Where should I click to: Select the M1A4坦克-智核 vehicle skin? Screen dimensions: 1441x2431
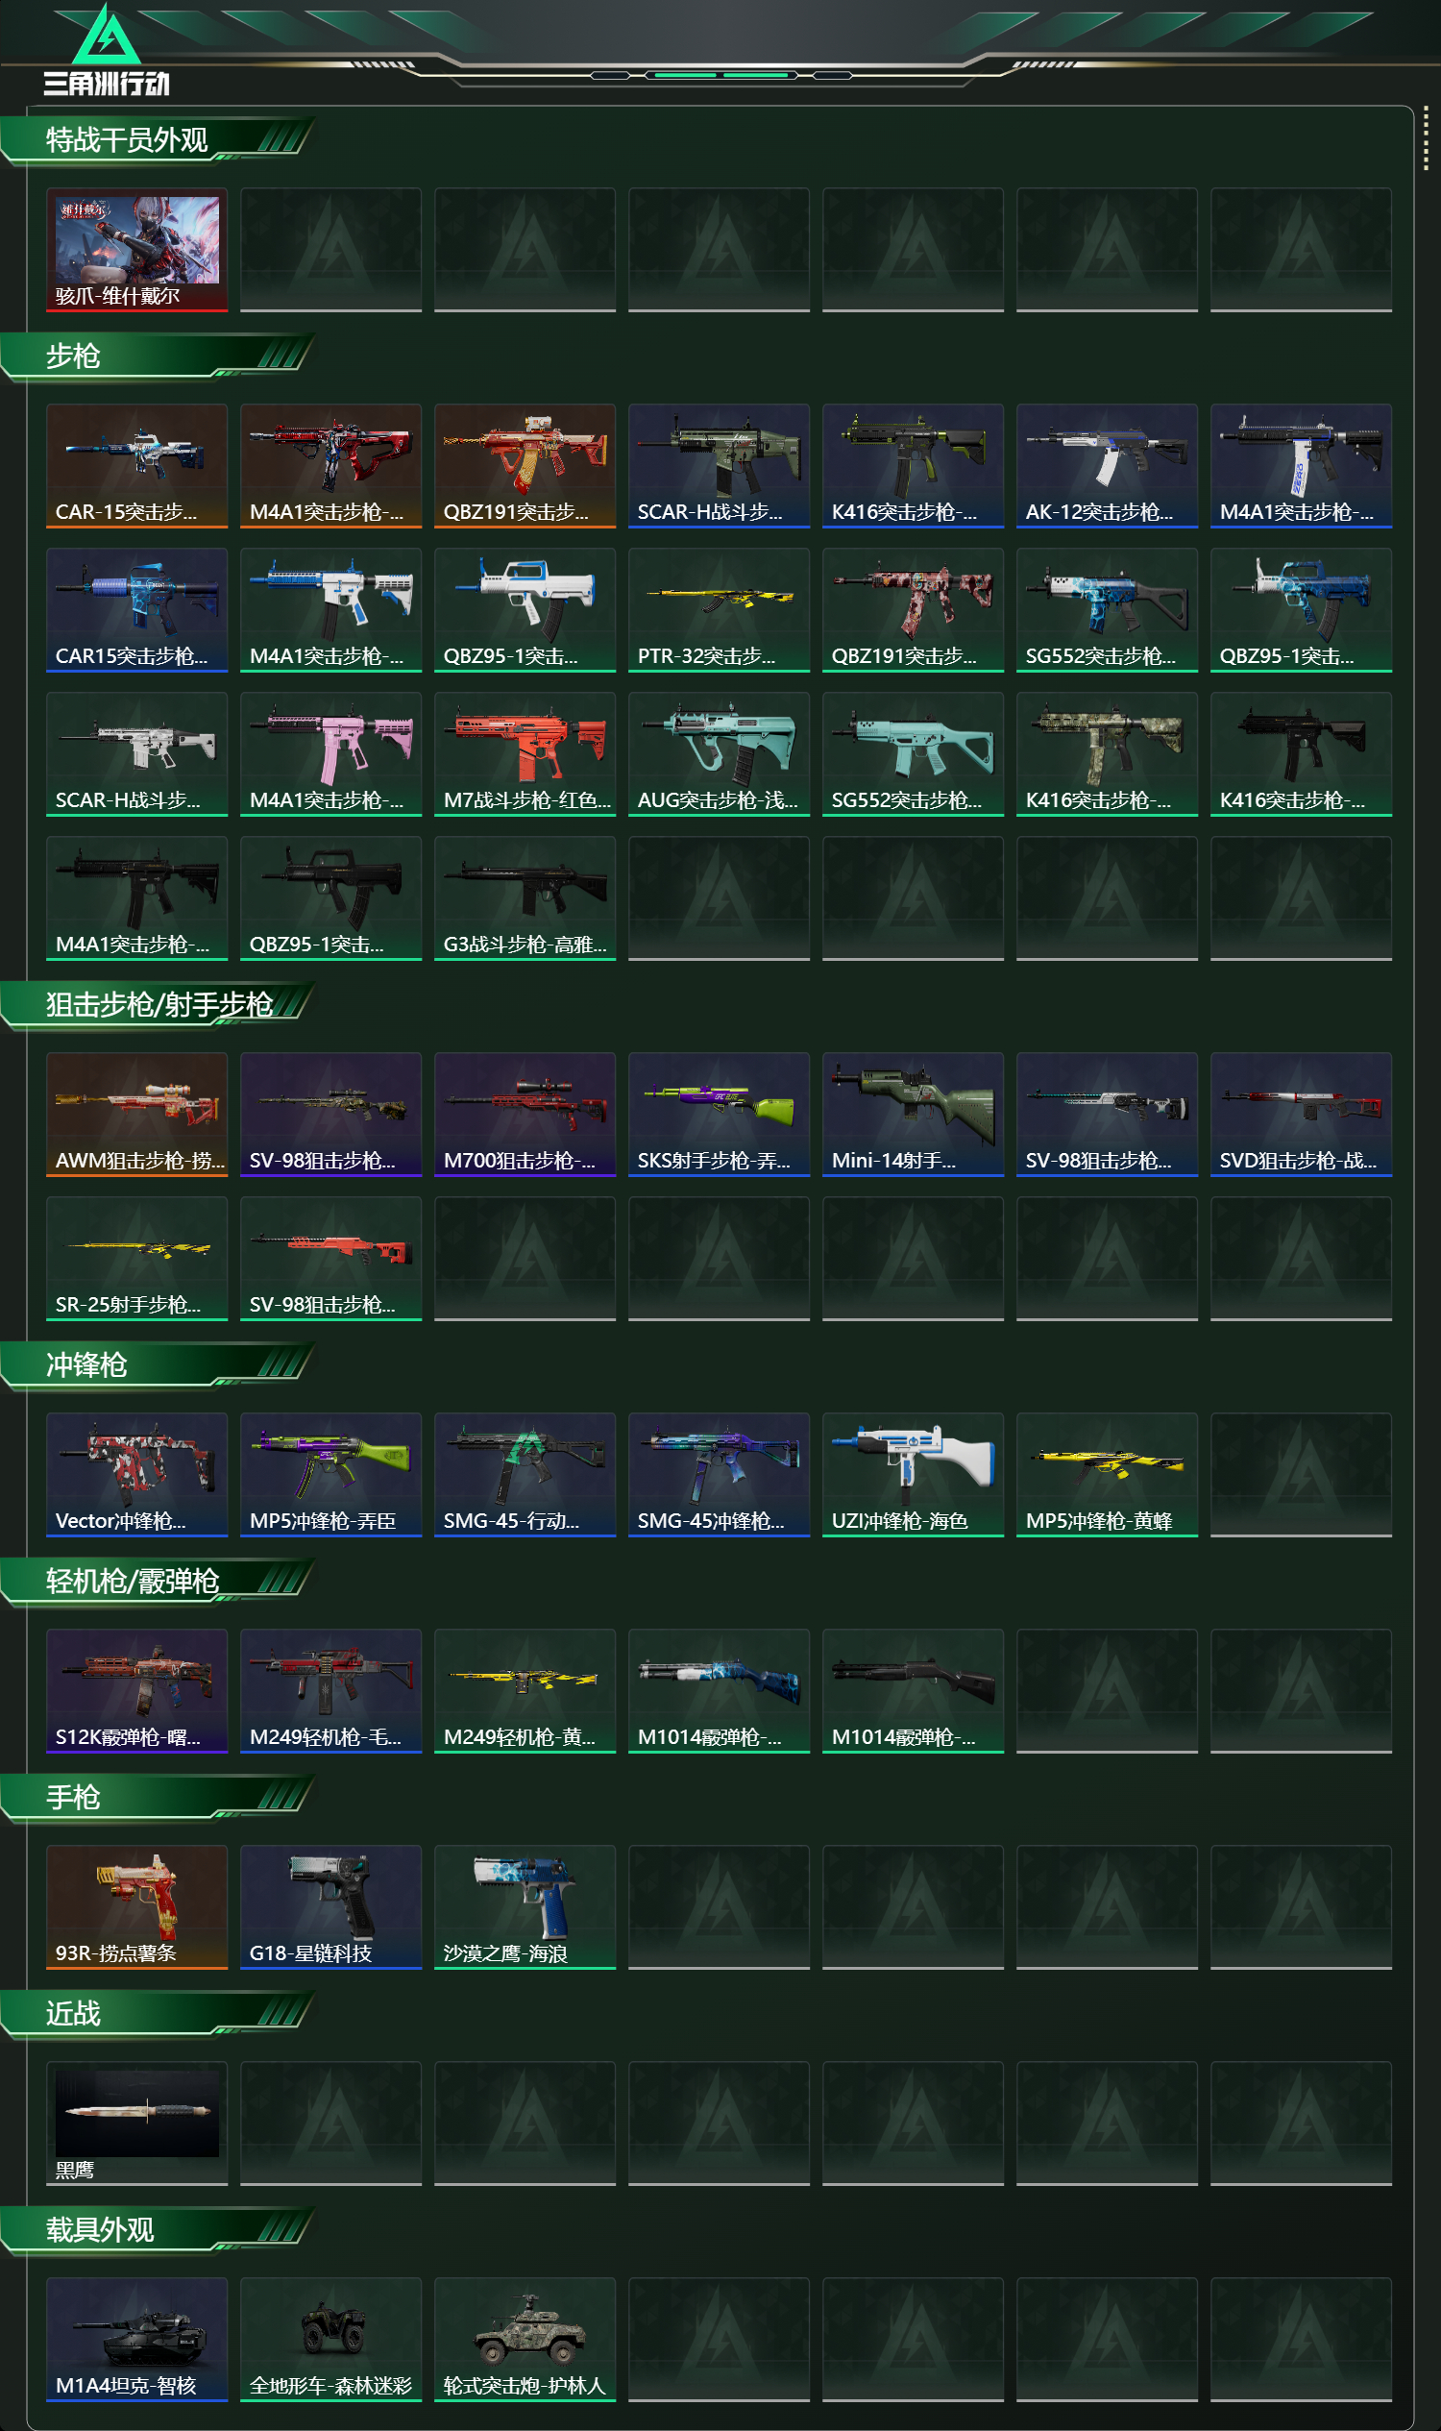tap(137, 2339)
